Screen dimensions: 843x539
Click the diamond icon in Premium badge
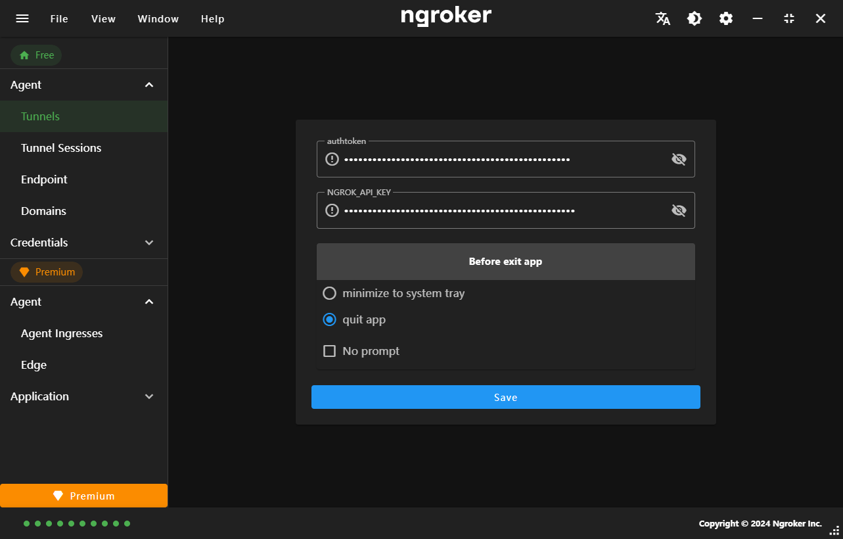(x=24, y=272)
